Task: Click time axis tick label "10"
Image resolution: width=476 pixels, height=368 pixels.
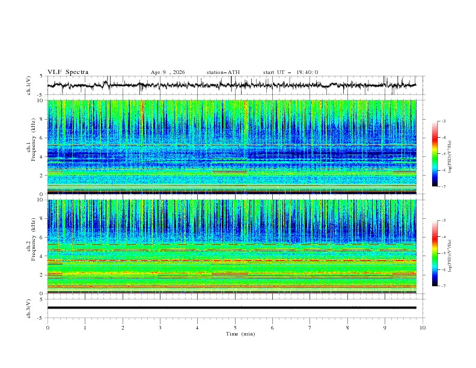Action: coord(423,328)
